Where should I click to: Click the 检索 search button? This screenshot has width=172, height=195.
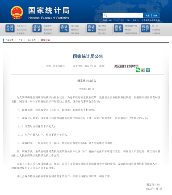(x=147, y=16)
